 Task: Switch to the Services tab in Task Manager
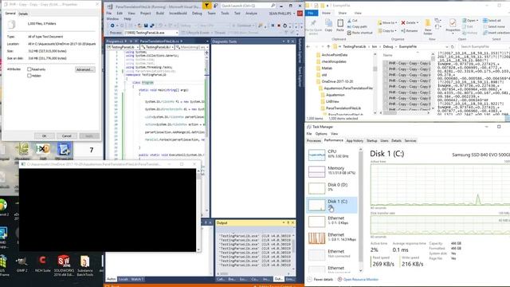click(x=410, y=140)
